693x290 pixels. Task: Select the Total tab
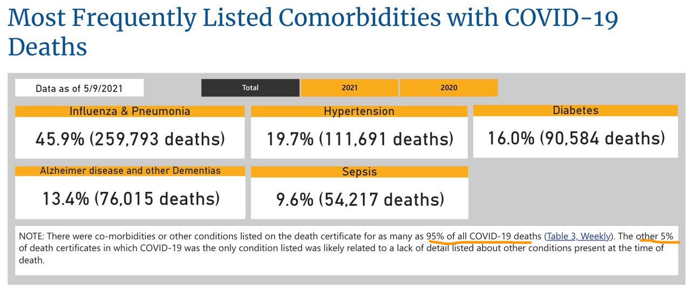[250, 88]
